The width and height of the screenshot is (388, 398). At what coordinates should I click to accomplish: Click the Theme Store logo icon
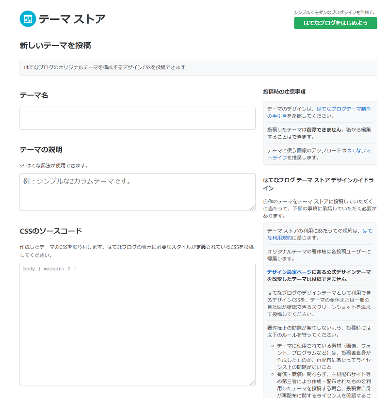click(x=28, y=19)
